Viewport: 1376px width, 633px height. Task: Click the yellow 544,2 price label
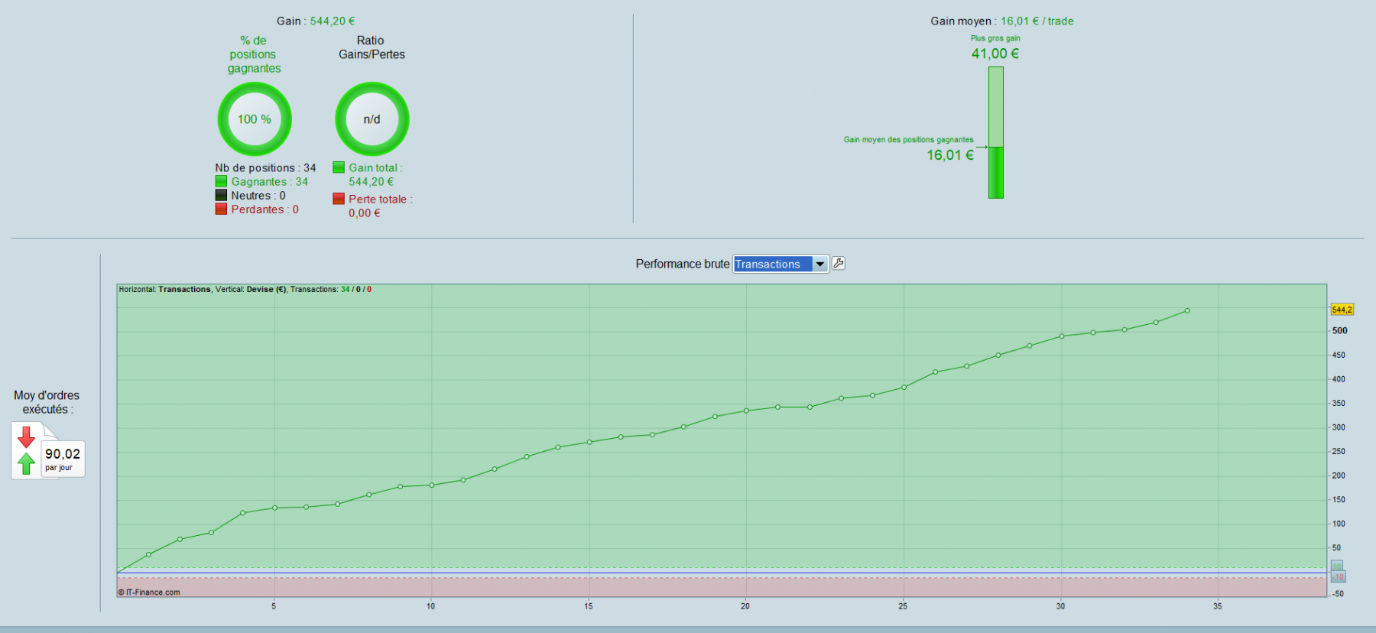(1342, 310)
